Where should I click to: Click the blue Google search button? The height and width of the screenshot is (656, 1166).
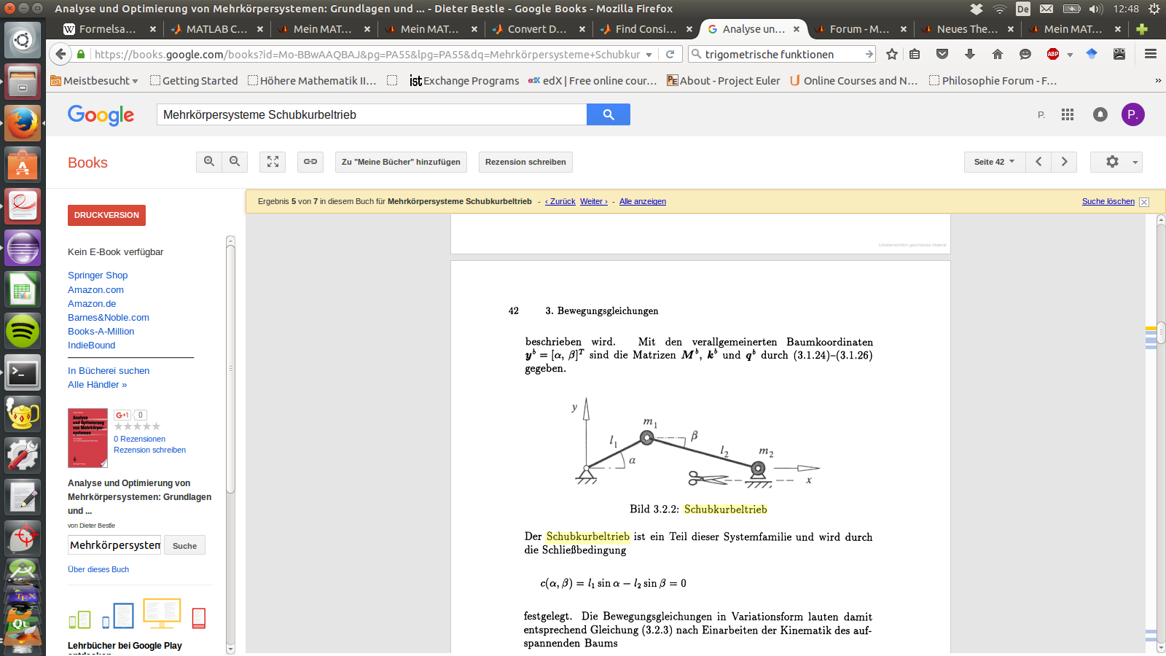click(609, 114)
